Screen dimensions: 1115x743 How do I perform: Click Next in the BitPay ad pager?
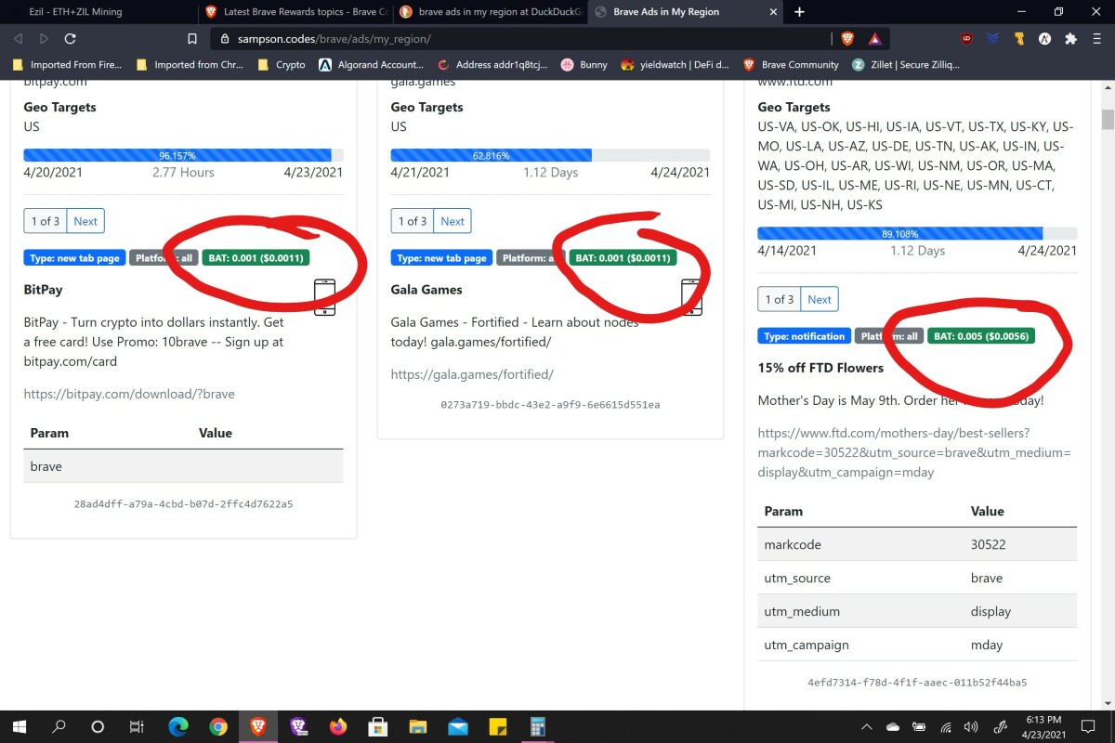tap(85, 221)
